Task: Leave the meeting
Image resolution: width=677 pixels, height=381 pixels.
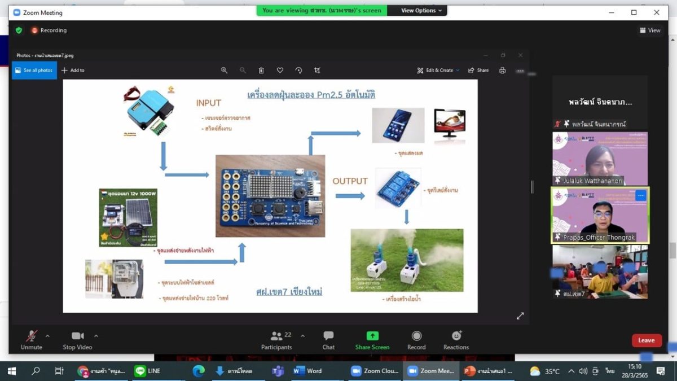Action: (646, 340)
